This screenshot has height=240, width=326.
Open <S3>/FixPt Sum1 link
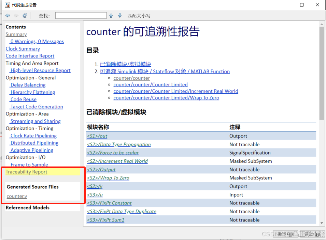pos(105,220)
